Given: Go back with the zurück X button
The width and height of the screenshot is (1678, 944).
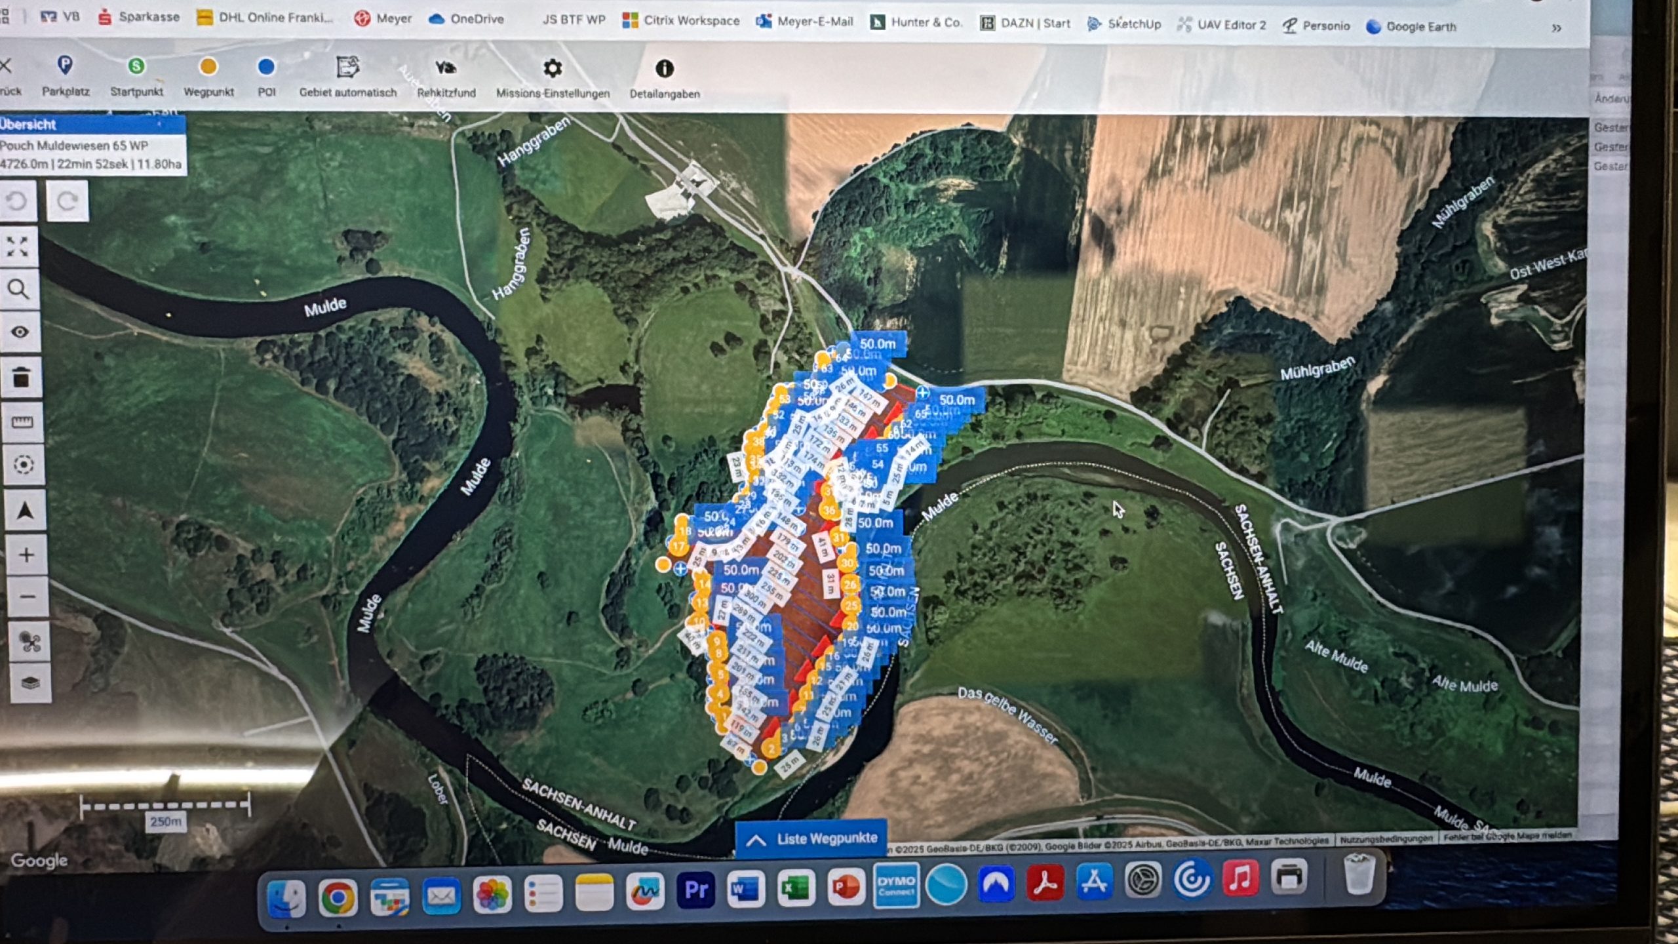Looking at the screenshot, I should point(8,76).
